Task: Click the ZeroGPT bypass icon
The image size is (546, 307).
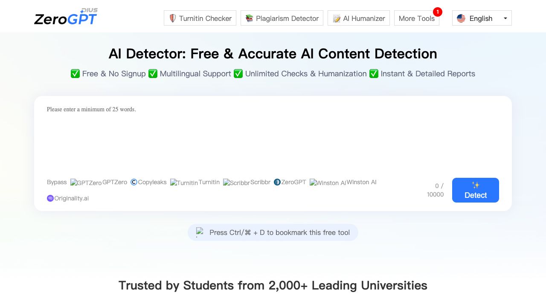Action: click(x=277, y=182)
